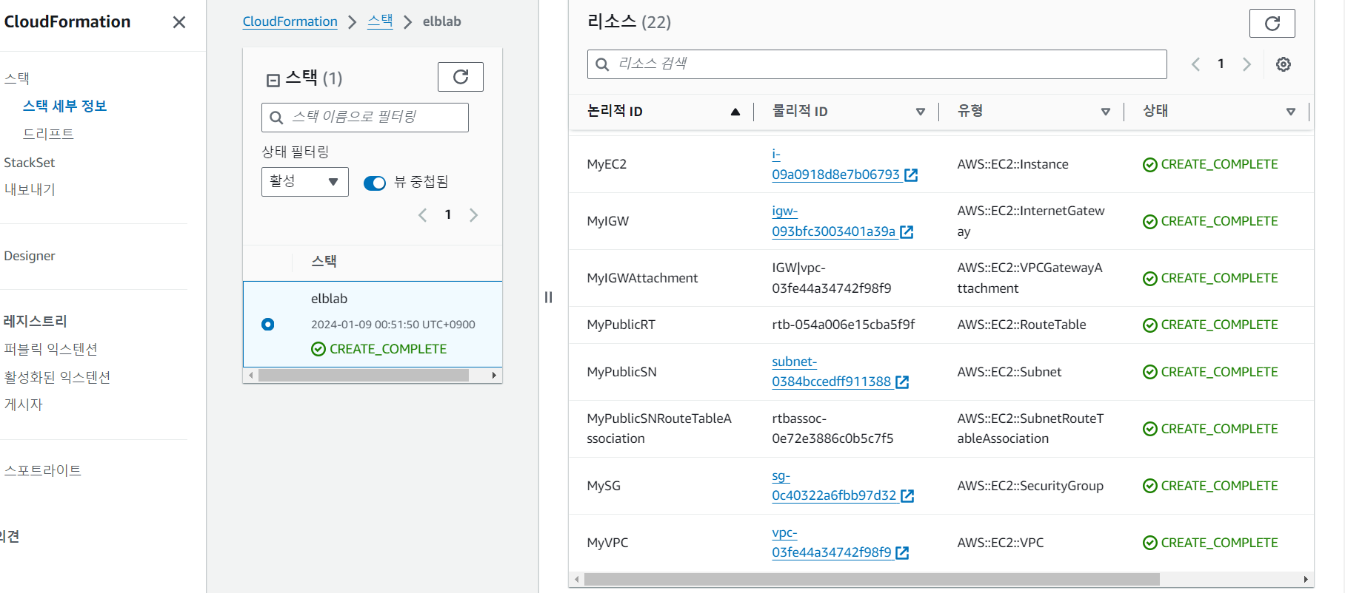Go to next stack list page
1345x593 pixels.
click(474, 215)
